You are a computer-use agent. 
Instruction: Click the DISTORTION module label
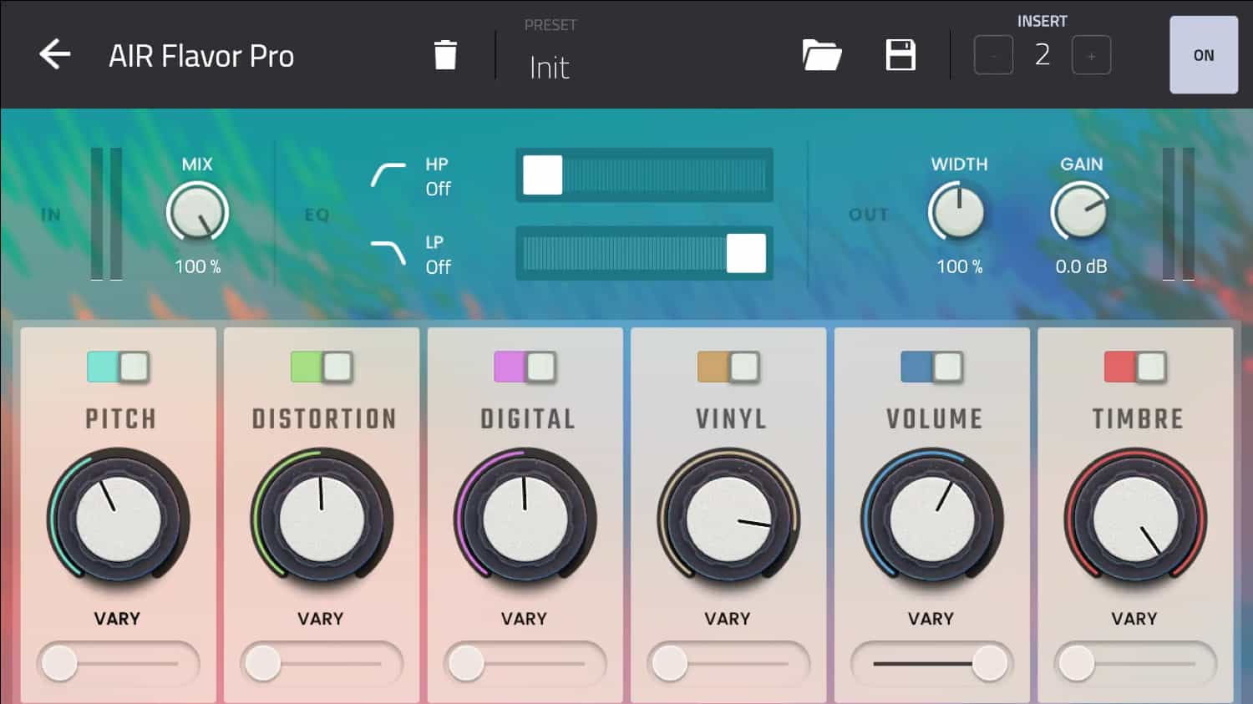coord(324,418)
